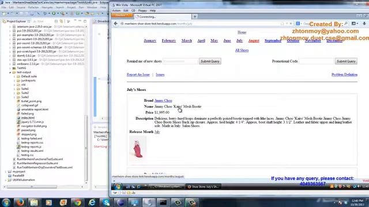Click the Report An Issue link

pos(138,75)
